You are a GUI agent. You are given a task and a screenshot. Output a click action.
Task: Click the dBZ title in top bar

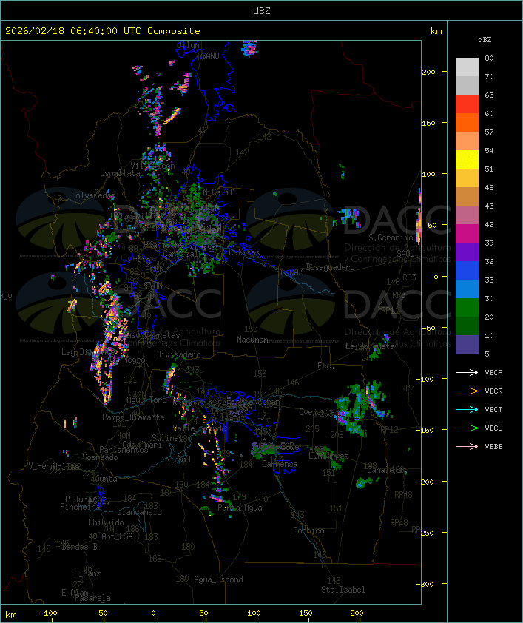tap(262, 11)
